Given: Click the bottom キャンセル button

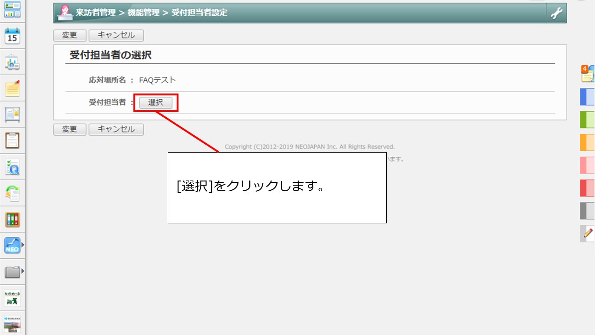Looking at the screenshot, I should tap(116, 129).
